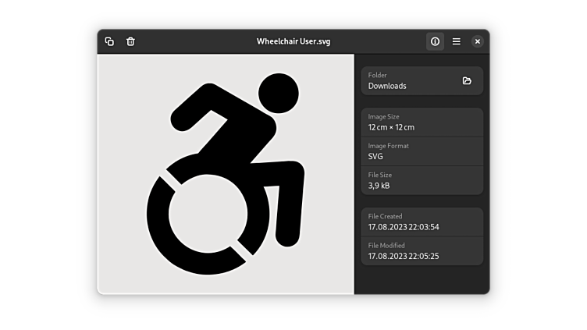
Task: Select the File Modified property row
Action: (x=422, y=251)
